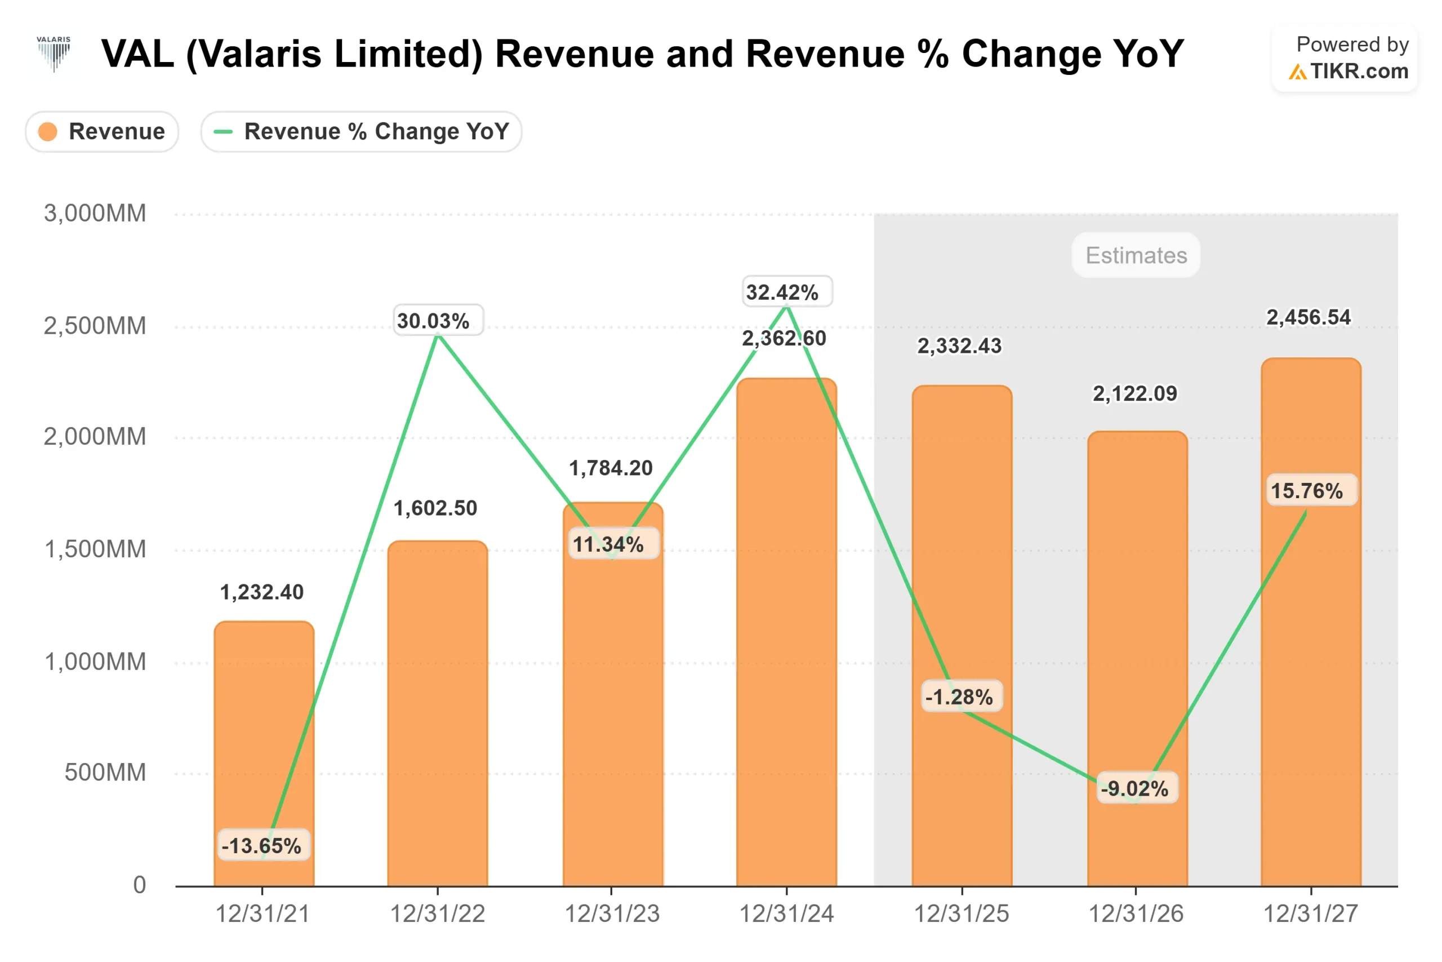The width and height of the screenshot is (1442, 962).
Task: Expand the 12/31/21 axis label
Action: pyautogui.click(x=264, y=914)
